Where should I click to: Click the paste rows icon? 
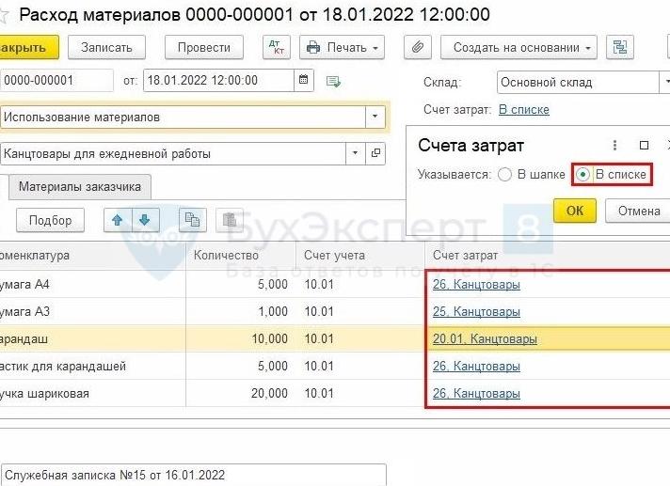(230, 220)
